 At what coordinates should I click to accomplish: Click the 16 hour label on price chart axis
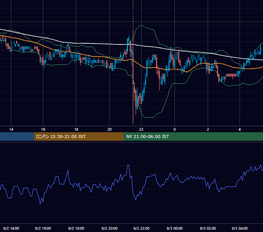click(43, 130)
